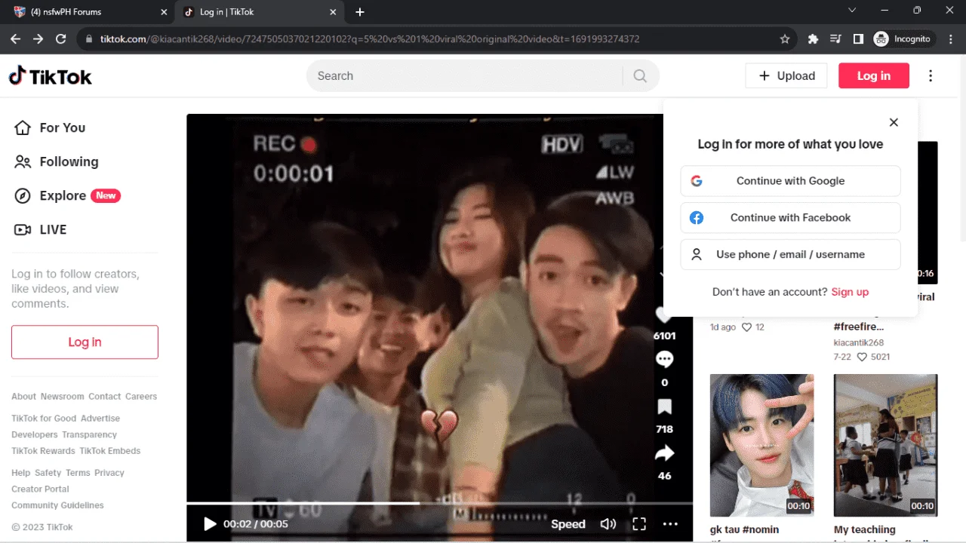Screen dimensions: 966x543
Task: Go back in browser history
Action: click(16, 39)
